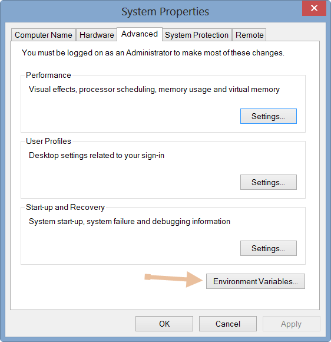Viewport: 331px width, 342px height.
Task: Click the greyed-out Apply button
Action: point(291,324)
